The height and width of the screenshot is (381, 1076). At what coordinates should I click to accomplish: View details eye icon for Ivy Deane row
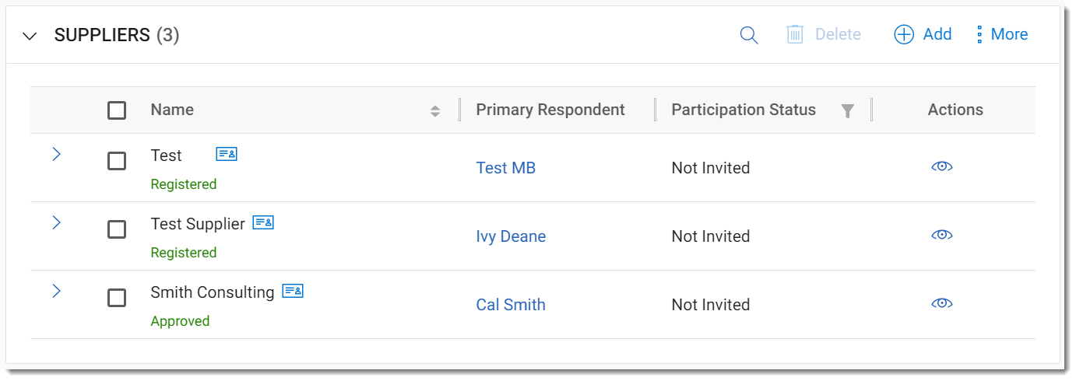[x=942, y=235]
